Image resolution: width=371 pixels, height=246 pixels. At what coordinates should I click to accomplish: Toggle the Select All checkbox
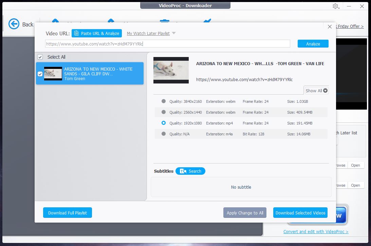[40, 57]
